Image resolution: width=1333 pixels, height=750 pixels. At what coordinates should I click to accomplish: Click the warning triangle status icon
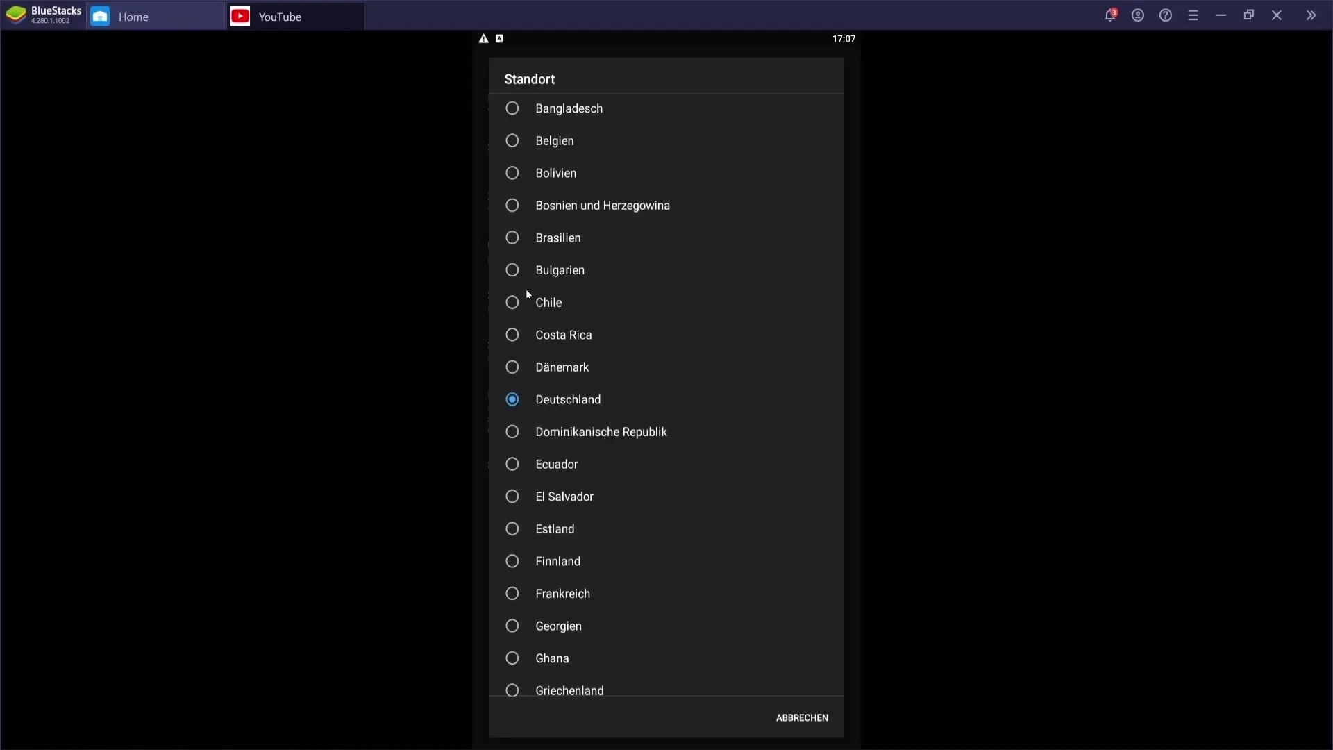(483, 38)
